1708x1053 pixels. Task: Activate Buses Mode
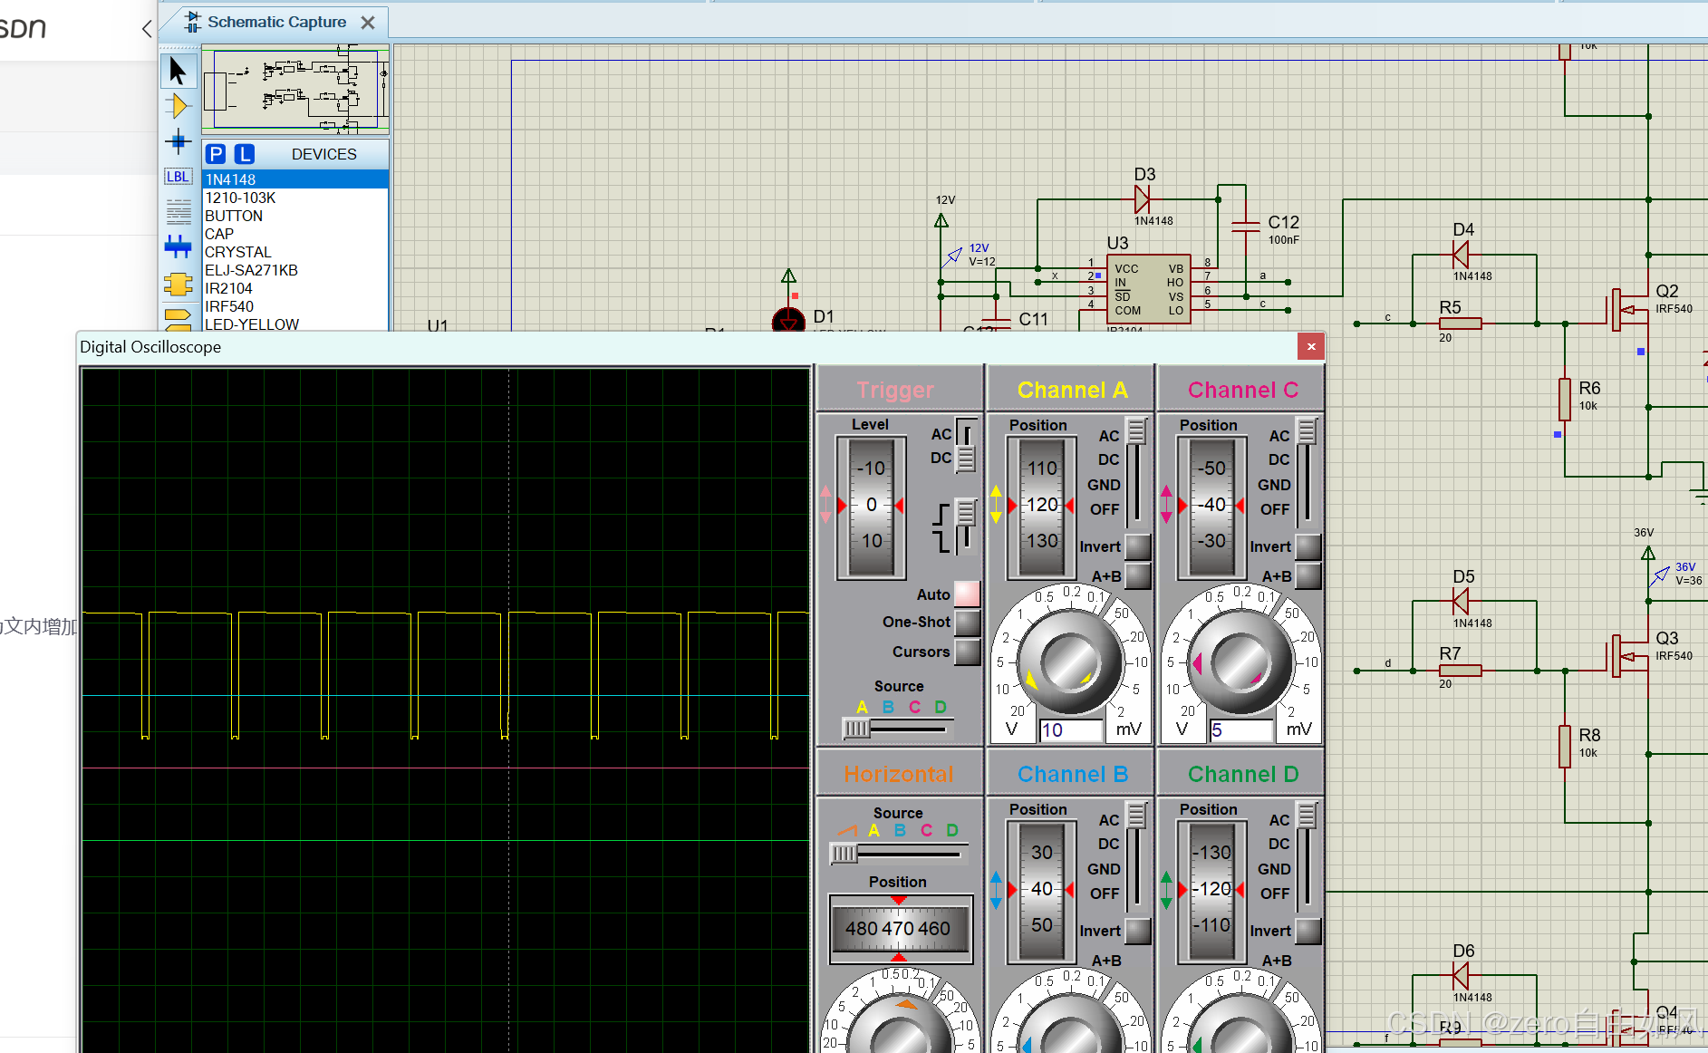[x=179, y=246]
